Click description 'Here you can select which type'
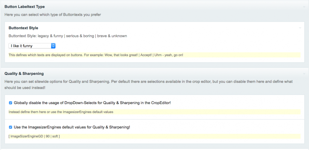 53,14
